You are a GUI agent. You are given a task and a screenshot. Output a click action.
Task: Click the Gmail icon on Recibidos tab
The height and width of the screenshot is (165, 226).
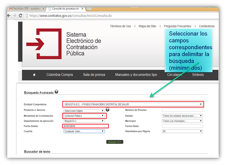pyautogui.click(x=11, y=9)
